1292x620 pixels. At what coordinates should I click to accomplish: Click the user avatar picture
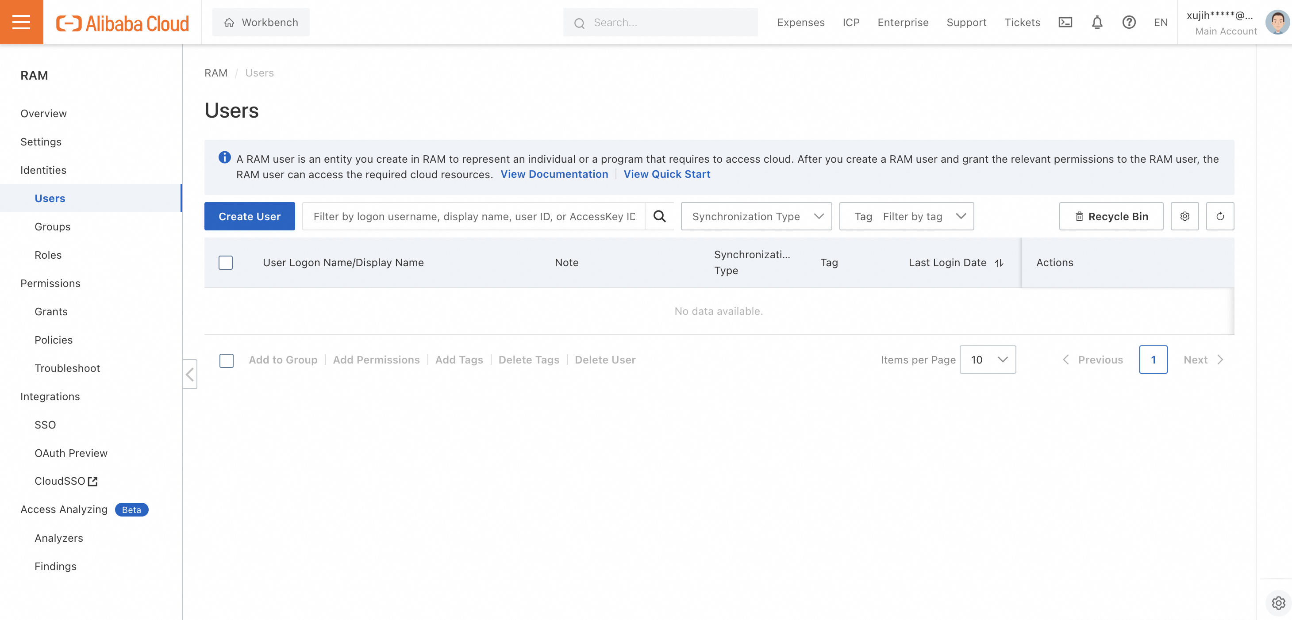coord(1277,22)
